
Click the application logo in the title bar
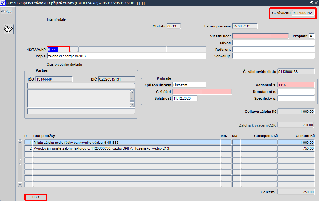click(3, 3)
